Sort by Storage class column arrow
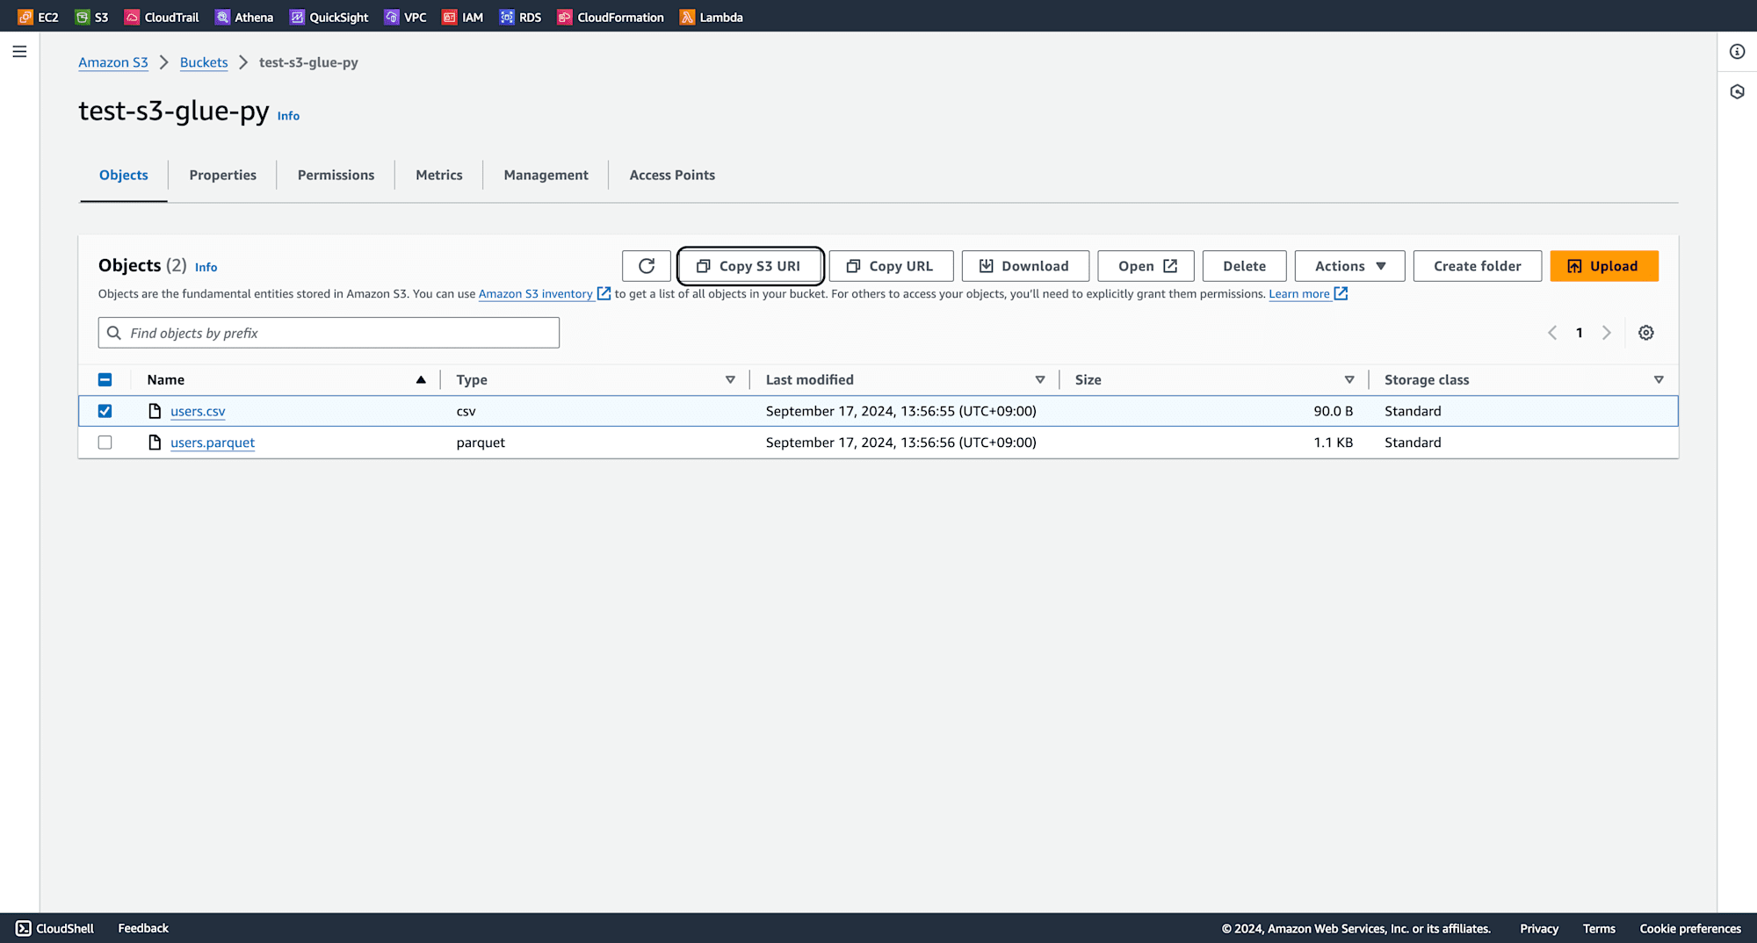Viewport: 1757px width, 943px height. 1659,379
